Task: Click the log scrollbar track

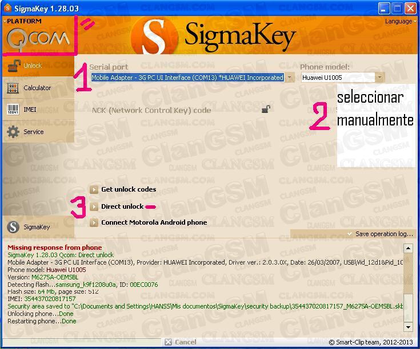Action: tap(408, 287)
